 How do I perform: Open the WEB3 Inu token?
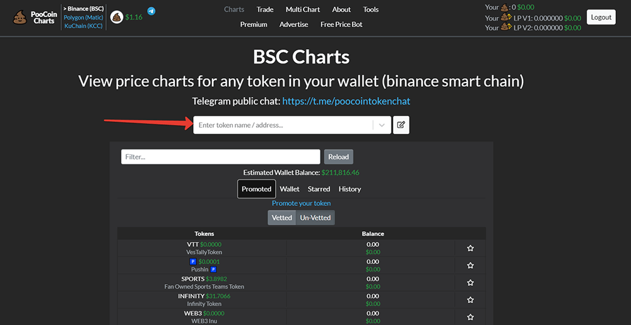(x=204, y=321)
